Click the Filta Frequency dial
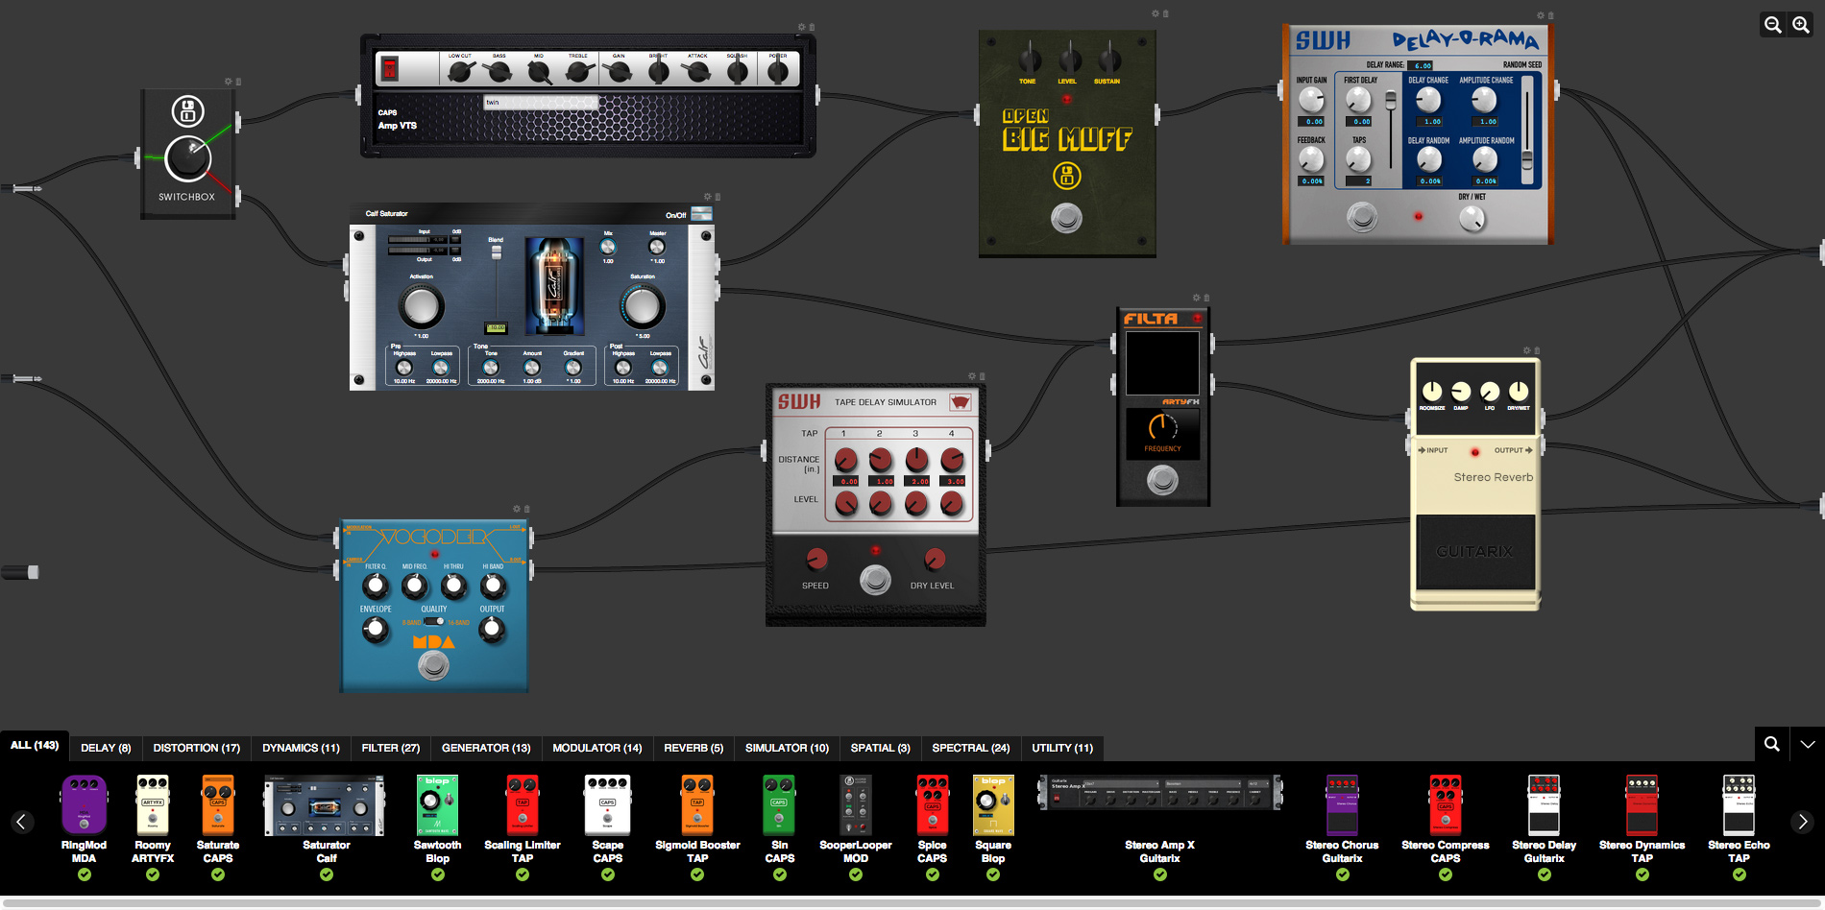 coord(1162,426)
